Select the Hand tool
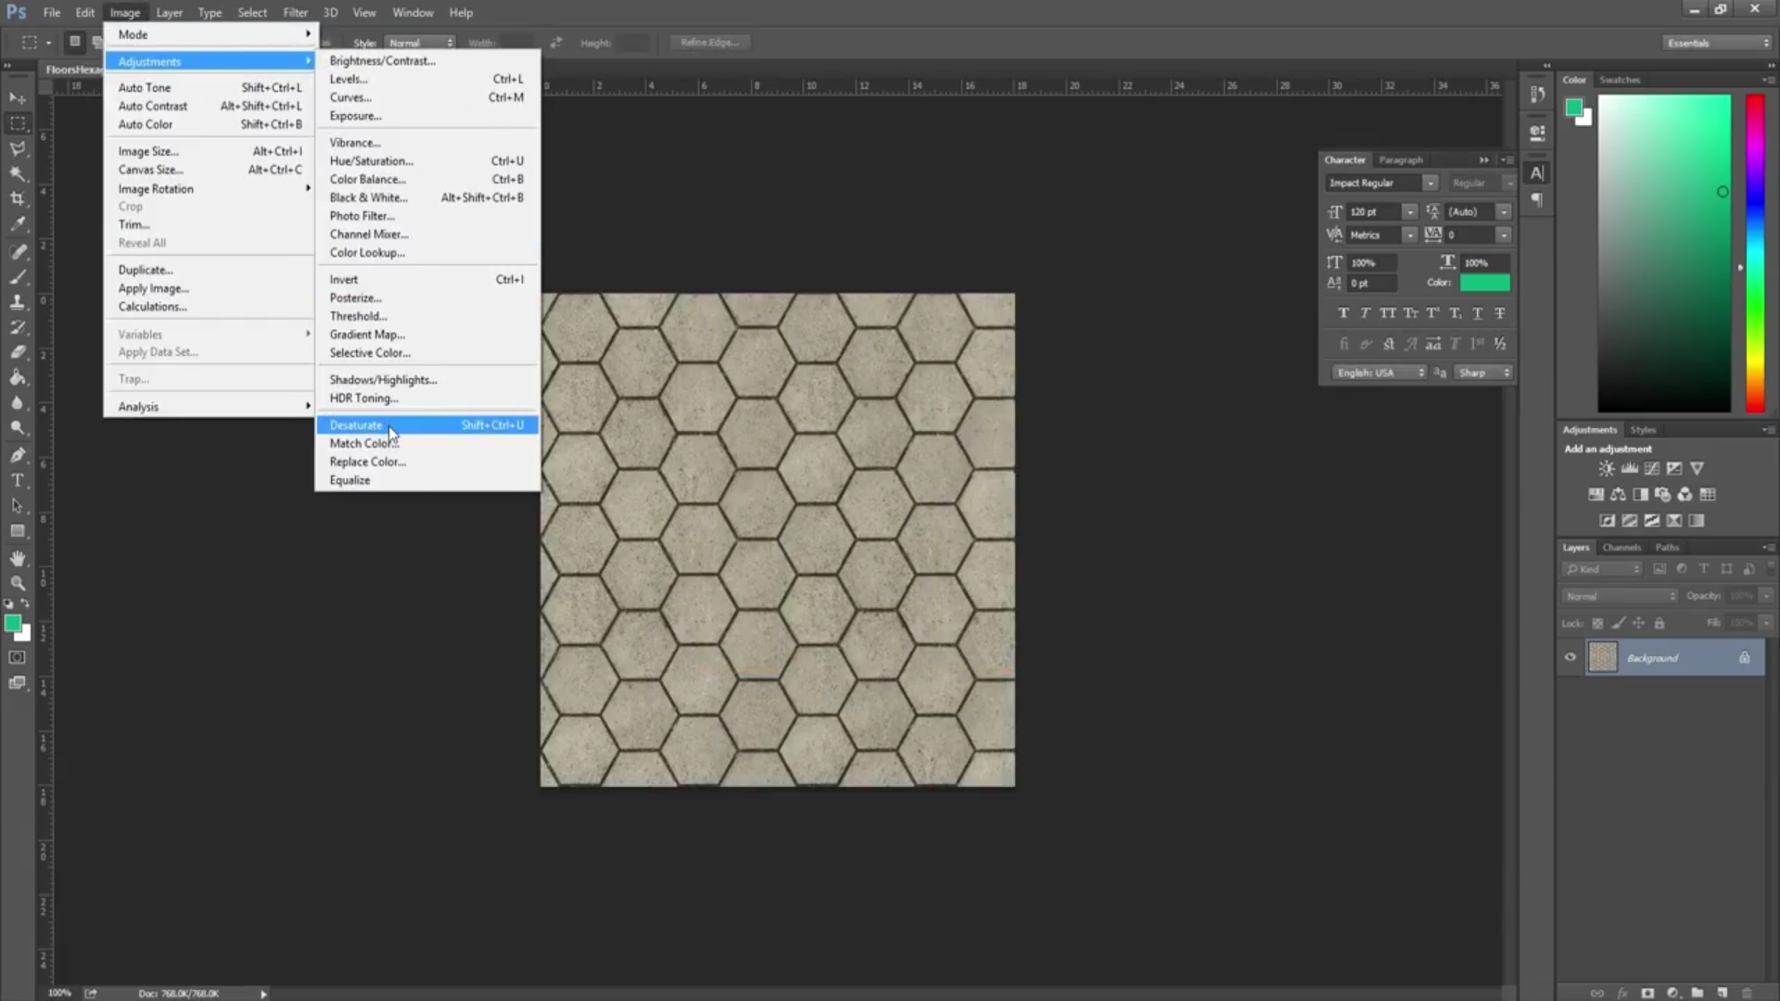Image resolution: width=1780 pixels, height=1001 pixels. click(x=18, y=558)
